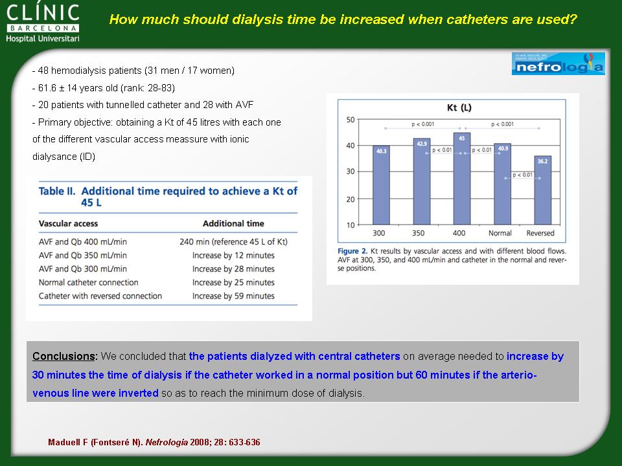
Task: Click 'the patients dialyzed with central catheters' phrase
Action: click(294, 356)
